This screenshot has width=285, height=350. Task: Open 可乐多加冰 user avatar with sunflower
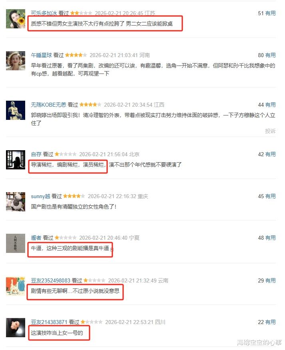point(16,19)
